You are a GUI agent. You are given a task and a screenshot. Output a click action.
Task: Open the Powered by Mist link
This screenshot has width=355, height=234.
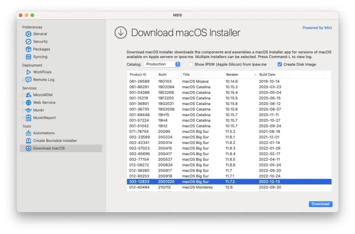click(317, 28)
